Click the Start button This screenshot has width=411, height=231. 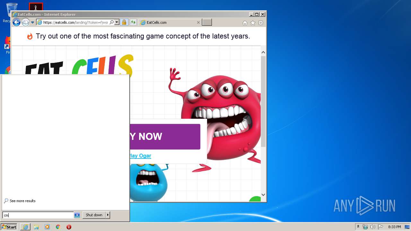pos(9,227)
